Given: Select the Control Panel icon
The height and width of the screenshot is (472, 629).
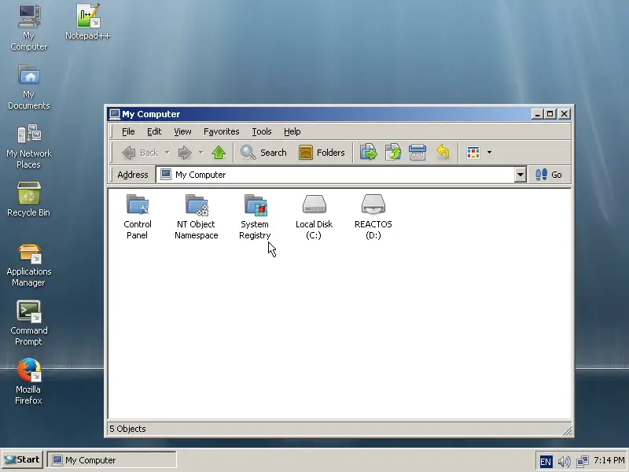Looking at the screenshot, I should pyautogui.click(x=138, y=205).
